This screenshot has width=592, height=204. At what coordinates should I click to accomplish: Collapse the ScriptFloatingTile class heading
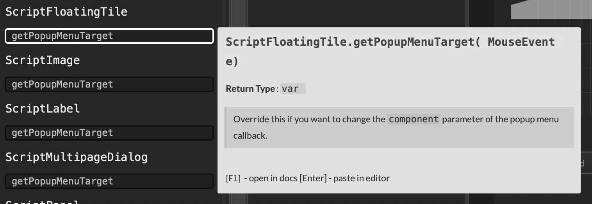pos(66,12)
